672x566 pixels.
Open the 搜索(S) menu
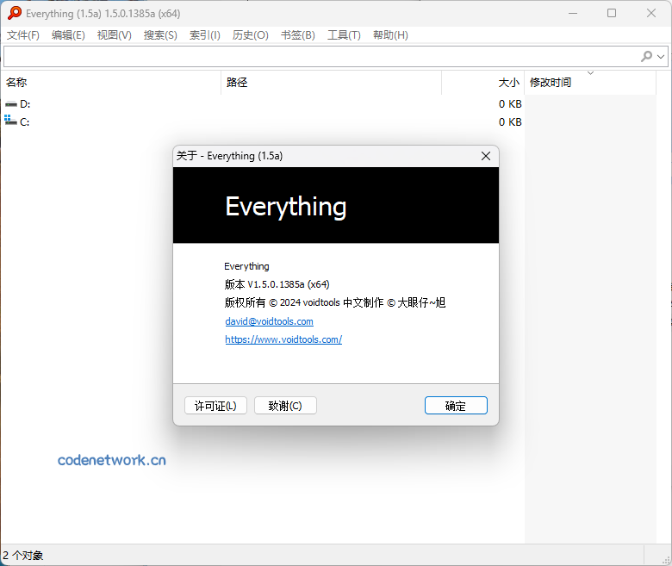pos(160,35)
